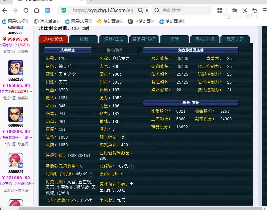Select the 输出/抗性 sub-tab
This screenshot has height=210, width=267.
click(x=115, y=50)
